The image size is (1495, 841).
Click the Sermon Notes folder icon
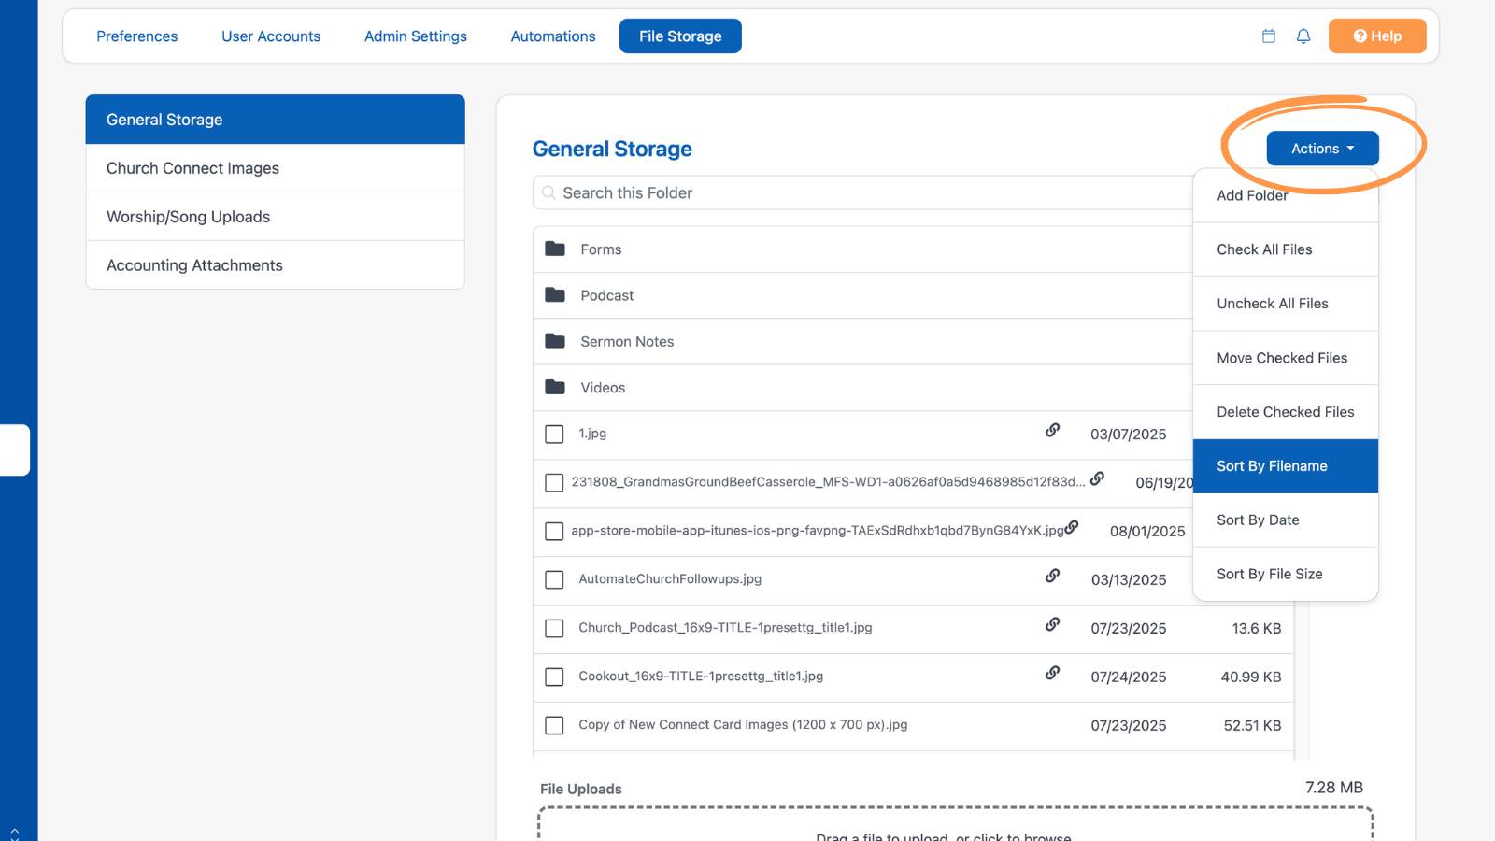(555, 341)
